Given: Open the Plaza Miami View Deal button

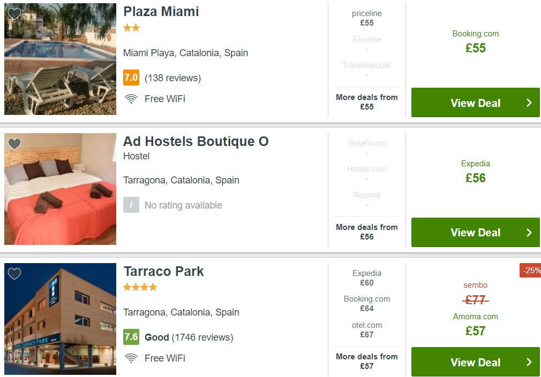Looking at the screenshot, I should click(476, 102).
